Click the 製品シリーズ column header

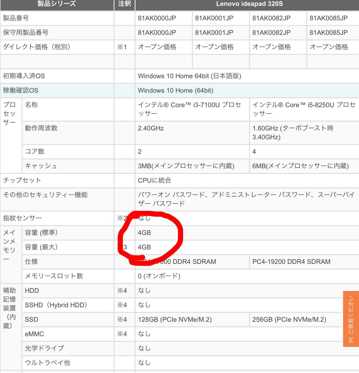click(57, 4)
